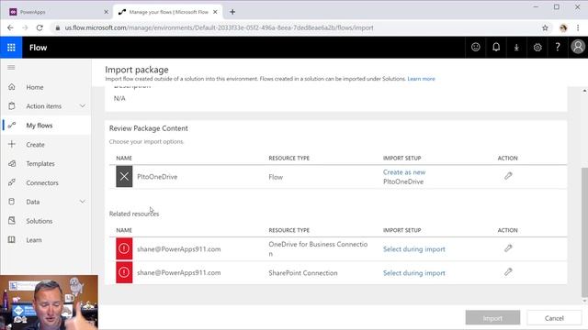
Task: Click the webcam video thumbnail
Action: coord(49,302)
